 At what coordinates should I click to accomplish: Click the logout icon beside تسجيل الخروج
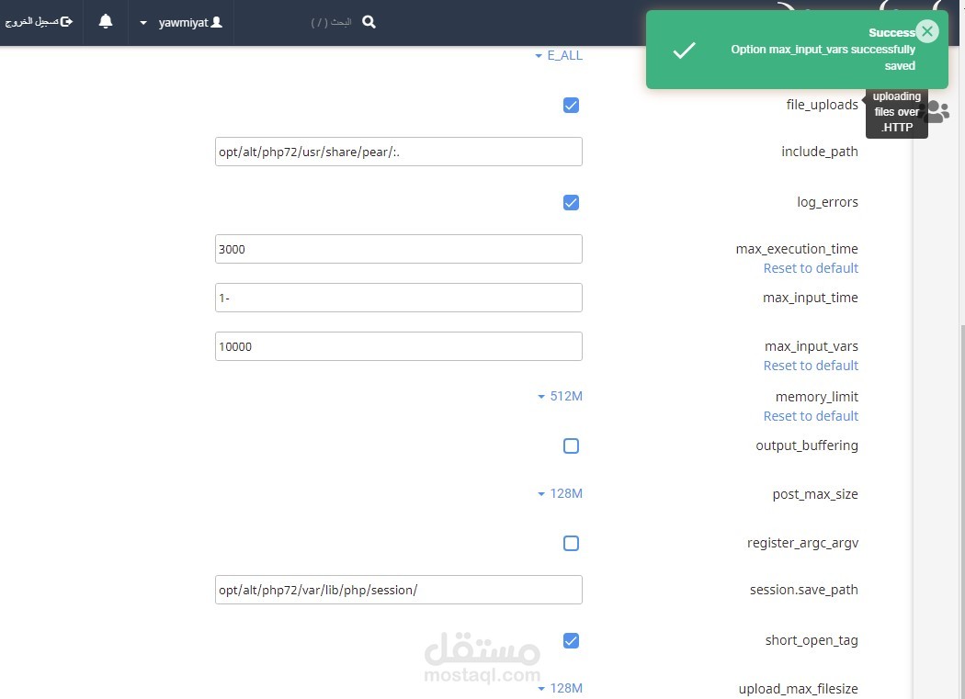point(69,22)
